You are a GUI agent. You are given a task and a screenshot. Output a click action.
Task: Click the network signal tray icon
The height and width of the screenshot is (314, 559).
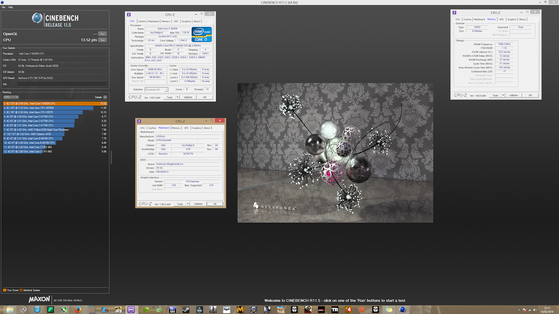[x=530, y=310]
